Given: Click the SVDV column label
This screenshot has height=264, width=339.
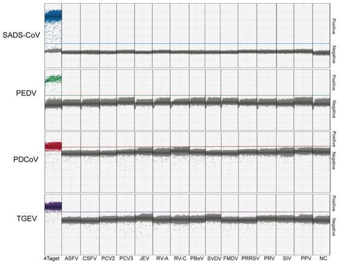Looking at the screenshot, I should click(x=214, y=258).
